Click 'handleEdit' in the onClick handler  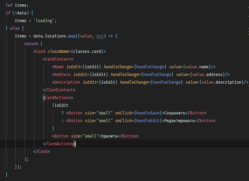point(148,121)
